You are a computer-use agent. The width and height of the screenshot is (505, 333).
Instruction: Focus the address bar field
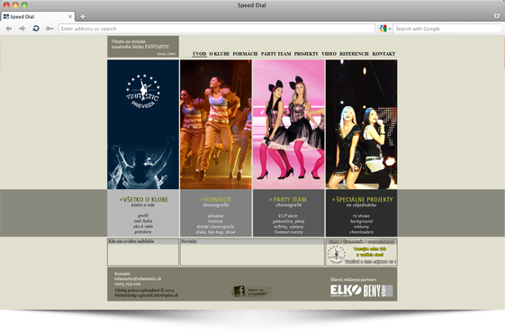click(217, 29)
